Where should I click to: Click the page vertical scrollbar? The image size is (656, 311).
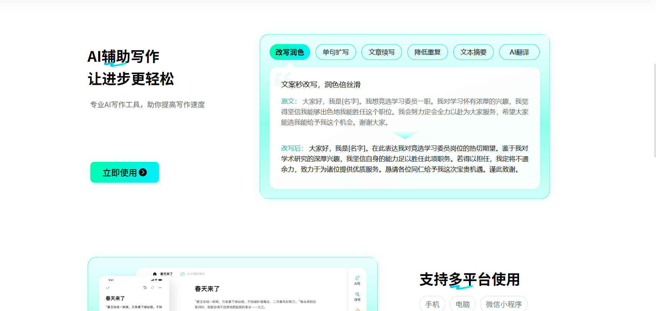(x=655, y=110)
